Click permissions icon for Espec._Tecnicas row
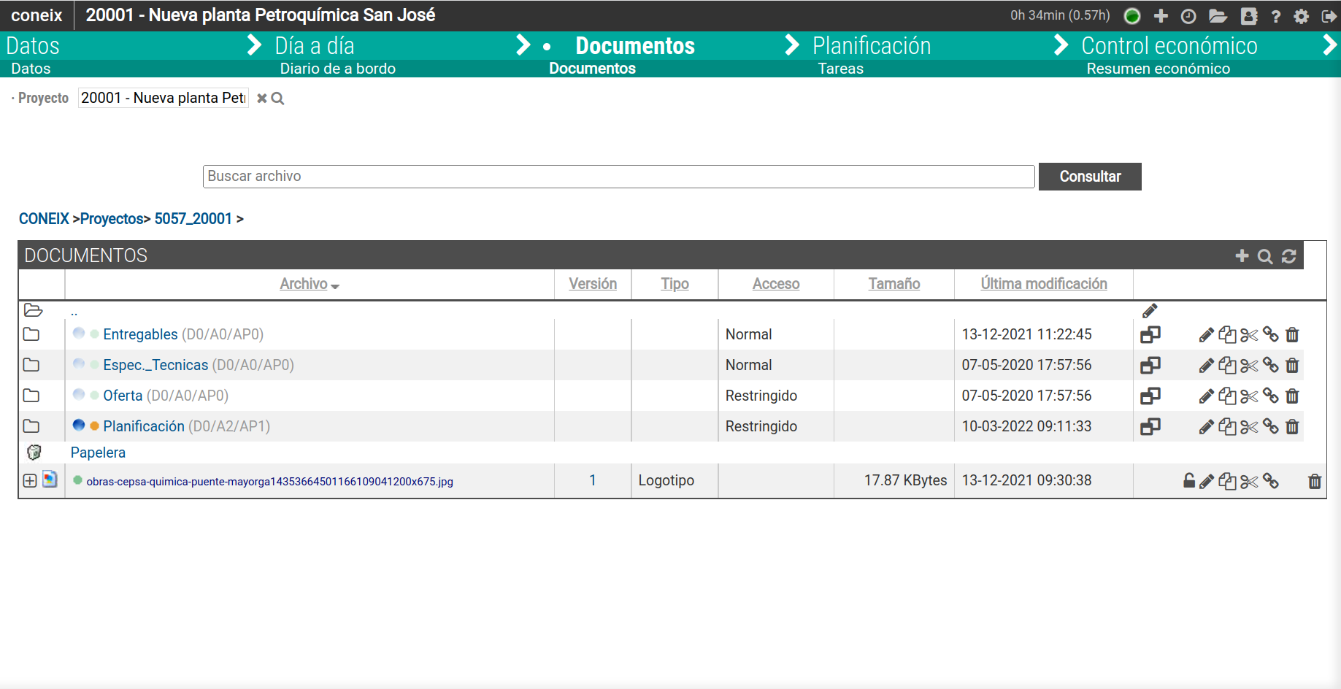 click(1150, 365)
